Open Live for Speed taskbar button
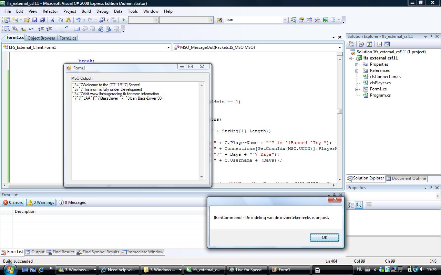The image size is (441, 275). pyautogui.click(x=246, y=270)
